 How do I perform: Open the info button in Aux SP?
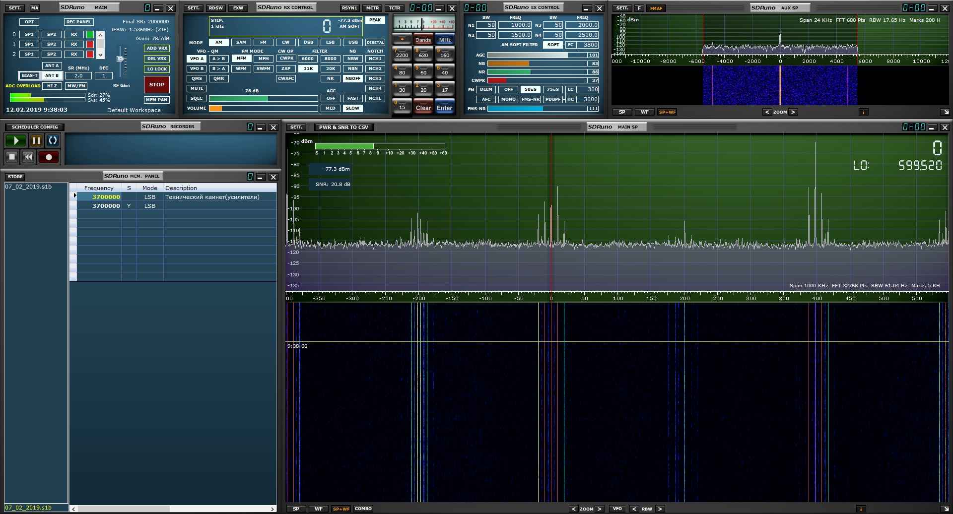click(864, 112)
